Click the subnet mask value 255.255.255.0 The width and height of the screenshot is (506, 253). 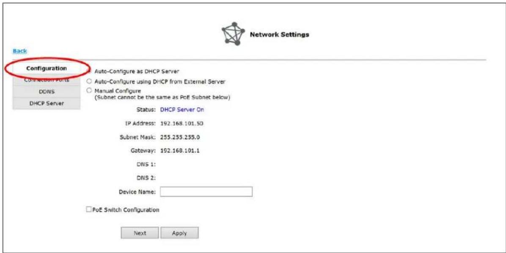[x=180, y=137]
